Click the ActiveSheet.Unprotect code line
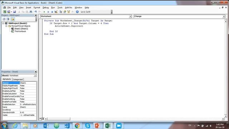The height and width of the screenshot is (129, 229). click(x=69, y=26)
